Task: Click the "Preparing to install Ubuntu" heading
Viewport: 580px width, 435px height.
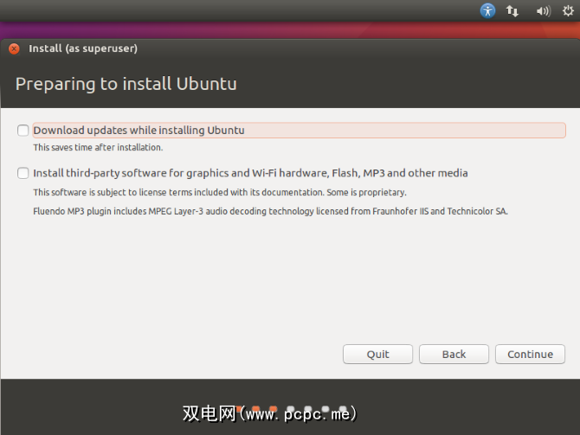Action: click(x=126, y=84)
